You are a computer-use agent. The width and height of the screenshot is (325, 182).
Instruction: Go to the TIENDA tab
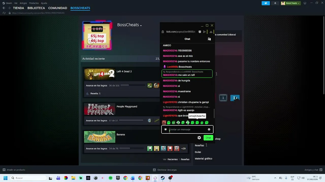(19, 8)
